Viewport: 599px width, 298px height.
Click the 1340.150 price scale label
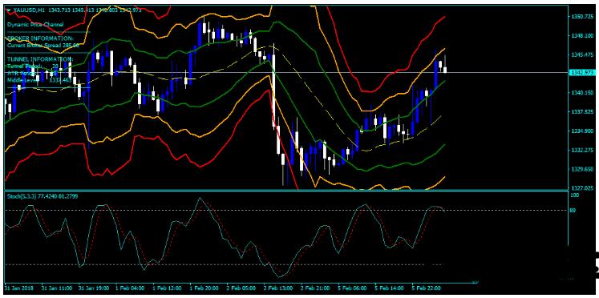coord(581,93)
